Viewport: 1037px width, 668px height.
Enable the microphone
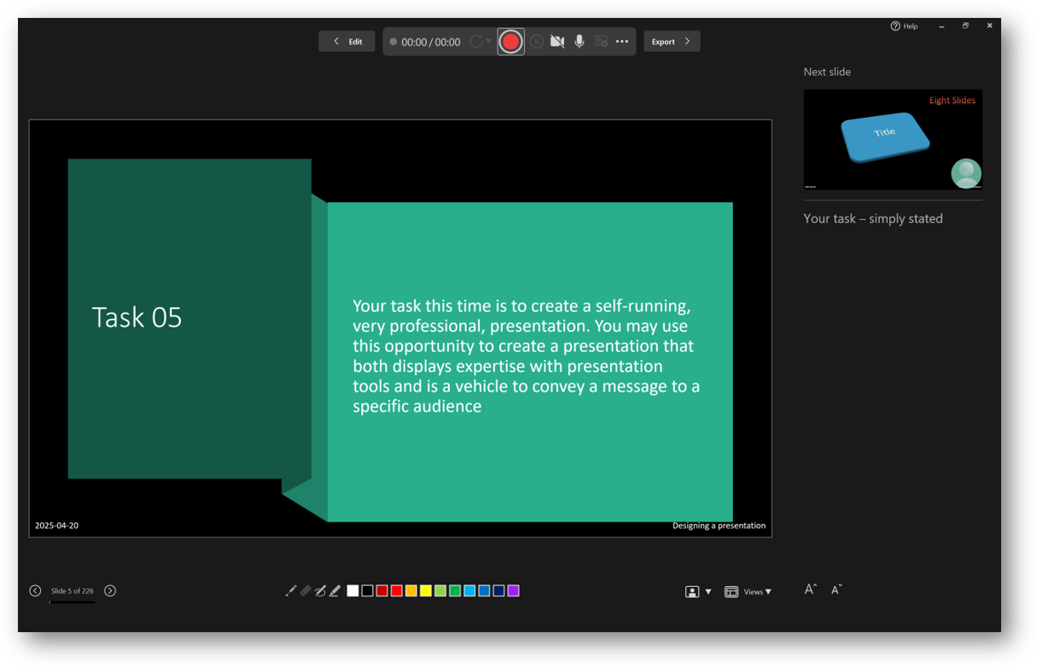(x=580, y=41)
